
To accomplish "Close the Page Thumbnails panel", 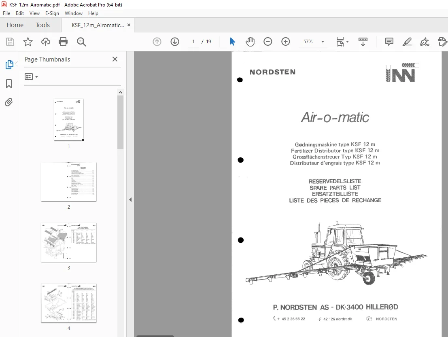I will 115,59.
